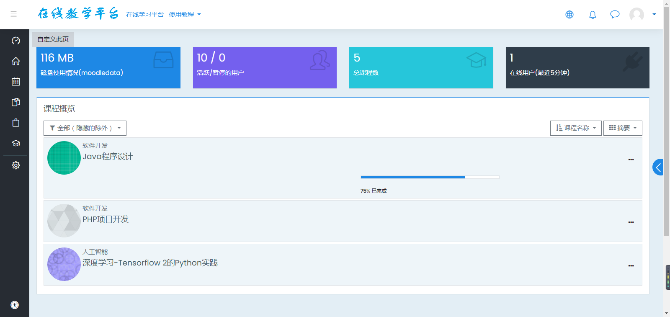Open the Java程序设计 course link
The height and width of the screenshot is (317, 670).
[x=108, y=157]
